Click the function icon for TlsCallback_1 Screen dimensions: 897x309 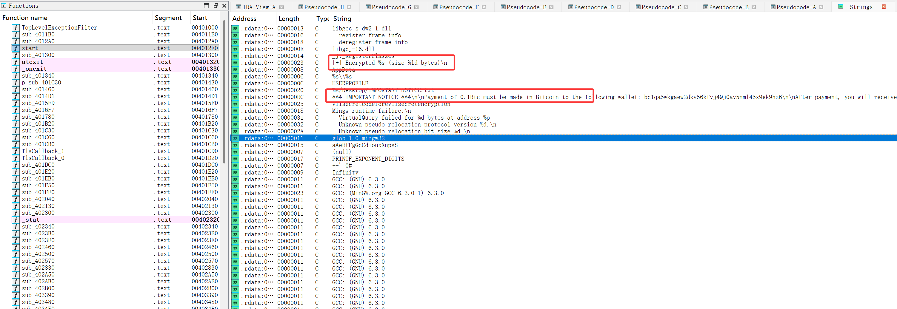click(x=16, y=151)
